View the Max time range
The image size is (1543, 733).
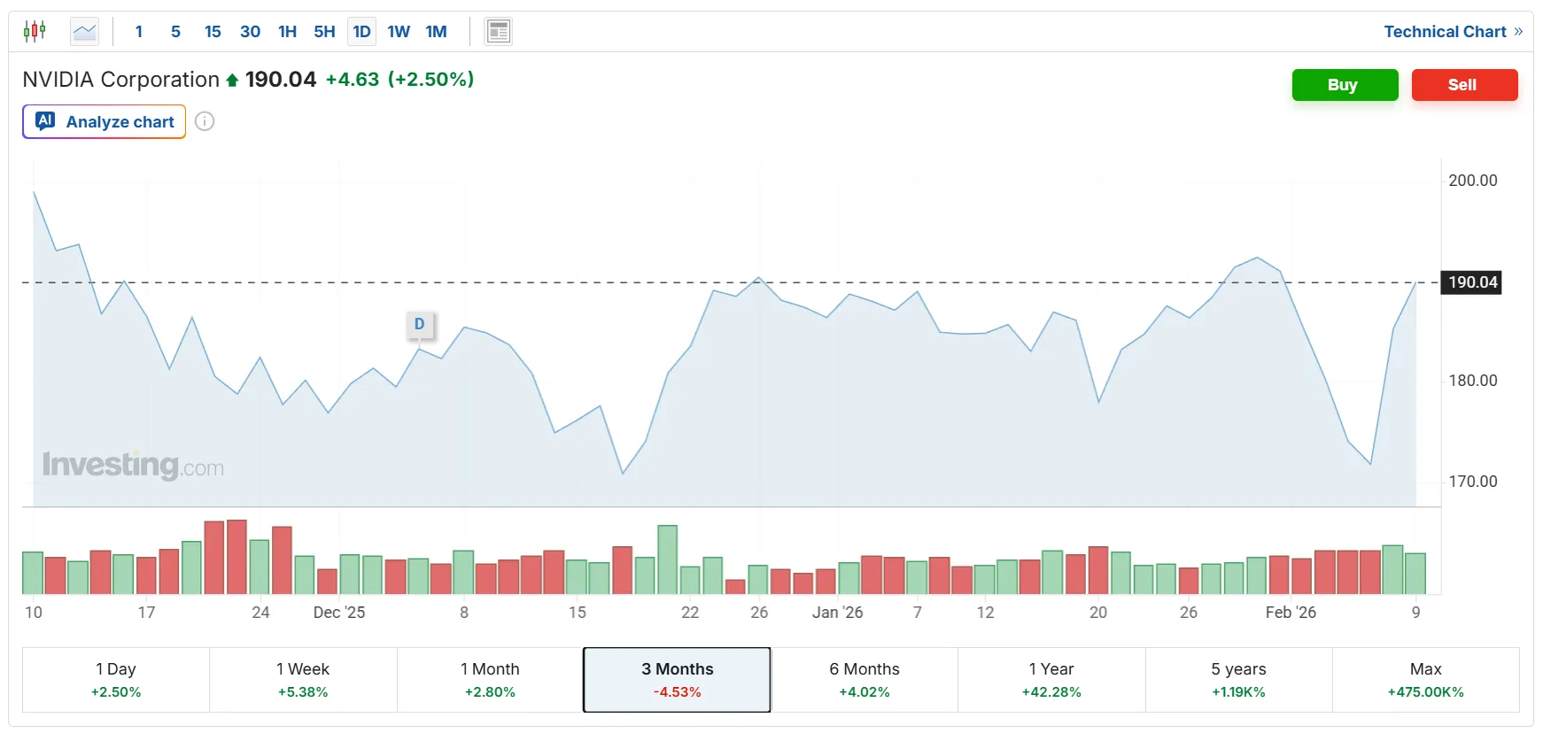click(1425, 679)
